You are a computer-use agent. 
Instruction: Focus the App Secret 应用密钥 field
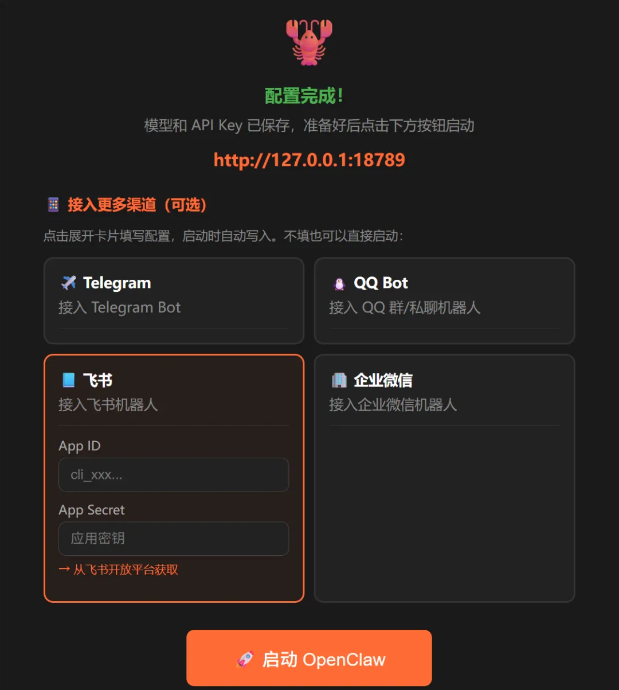pyautogui.click(x=174, y=539)
